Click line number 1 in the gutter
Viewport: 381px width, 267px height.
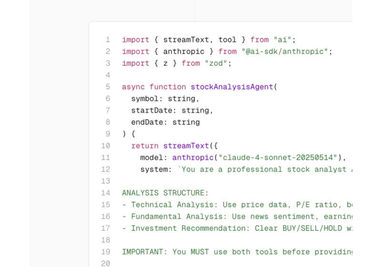coord(108,40)
